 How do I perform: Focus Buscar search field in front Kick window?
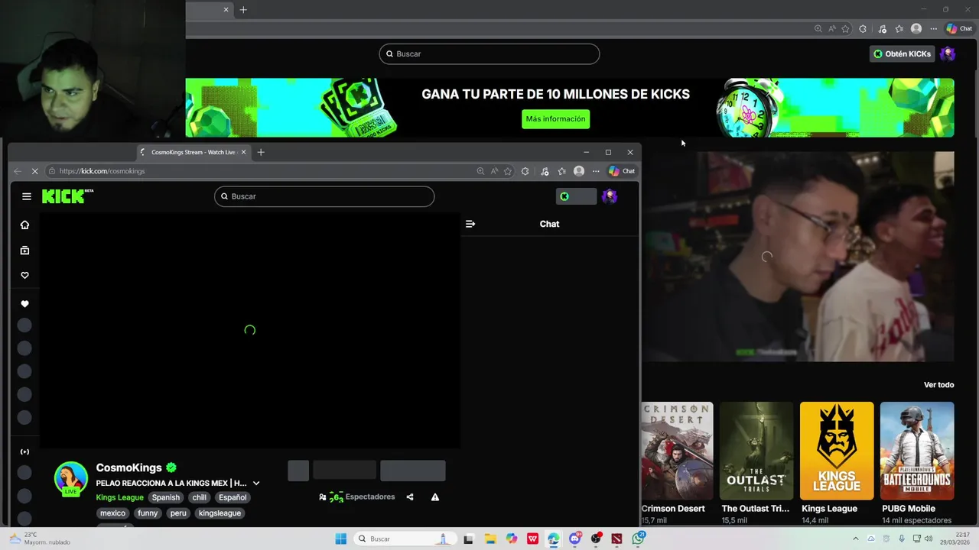[324, 196]
